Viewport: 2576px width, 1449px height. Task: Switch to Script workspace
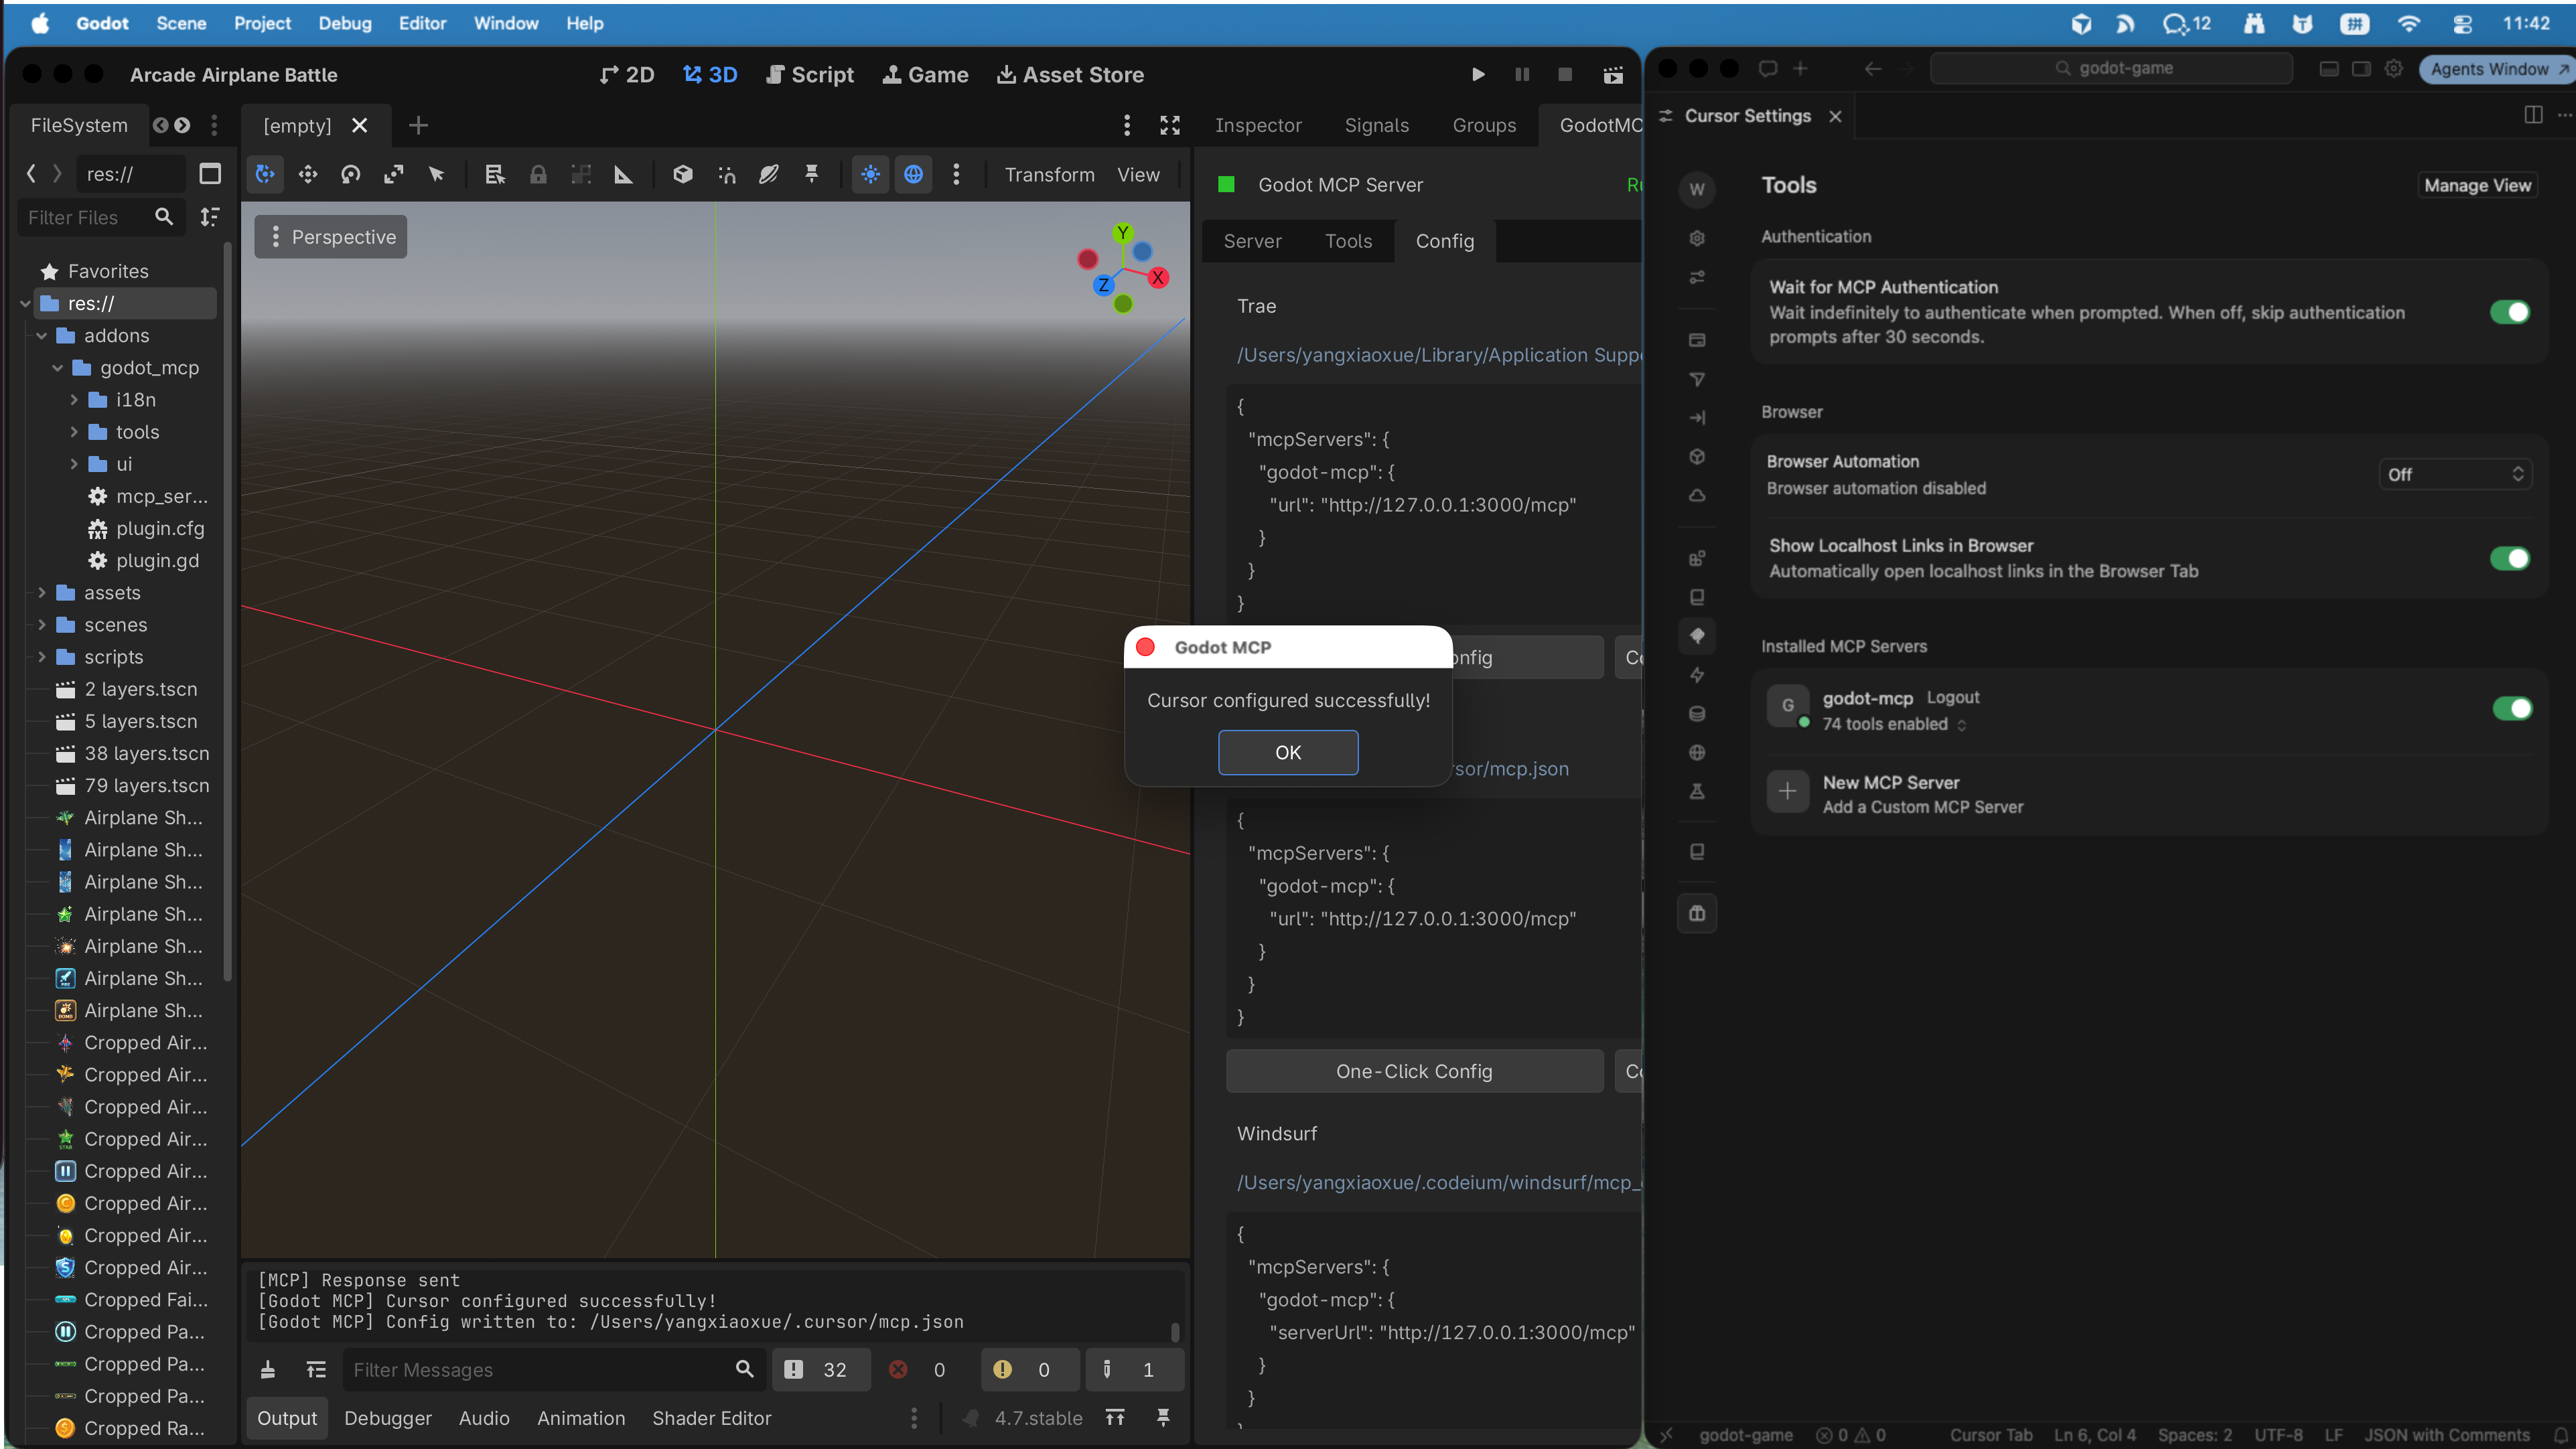[x=810, y=75]
